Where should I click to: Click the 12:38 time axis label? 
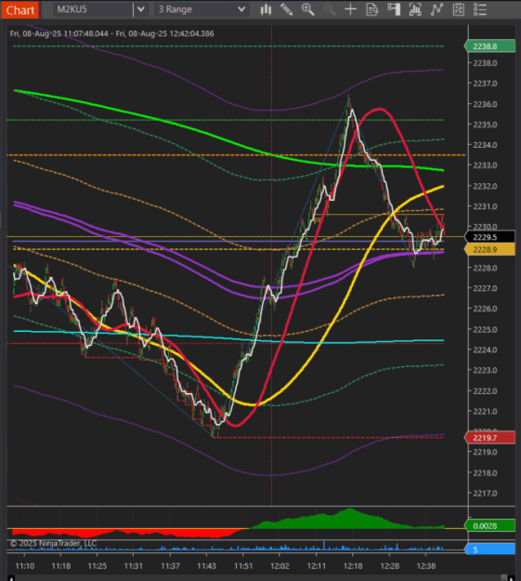pos(426,566)
